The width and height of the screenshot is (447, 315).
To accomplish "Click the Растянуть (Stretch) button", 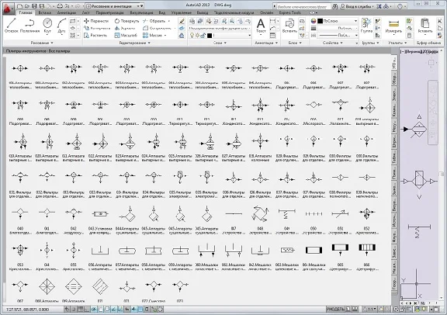I will click(x=95, y=36).
